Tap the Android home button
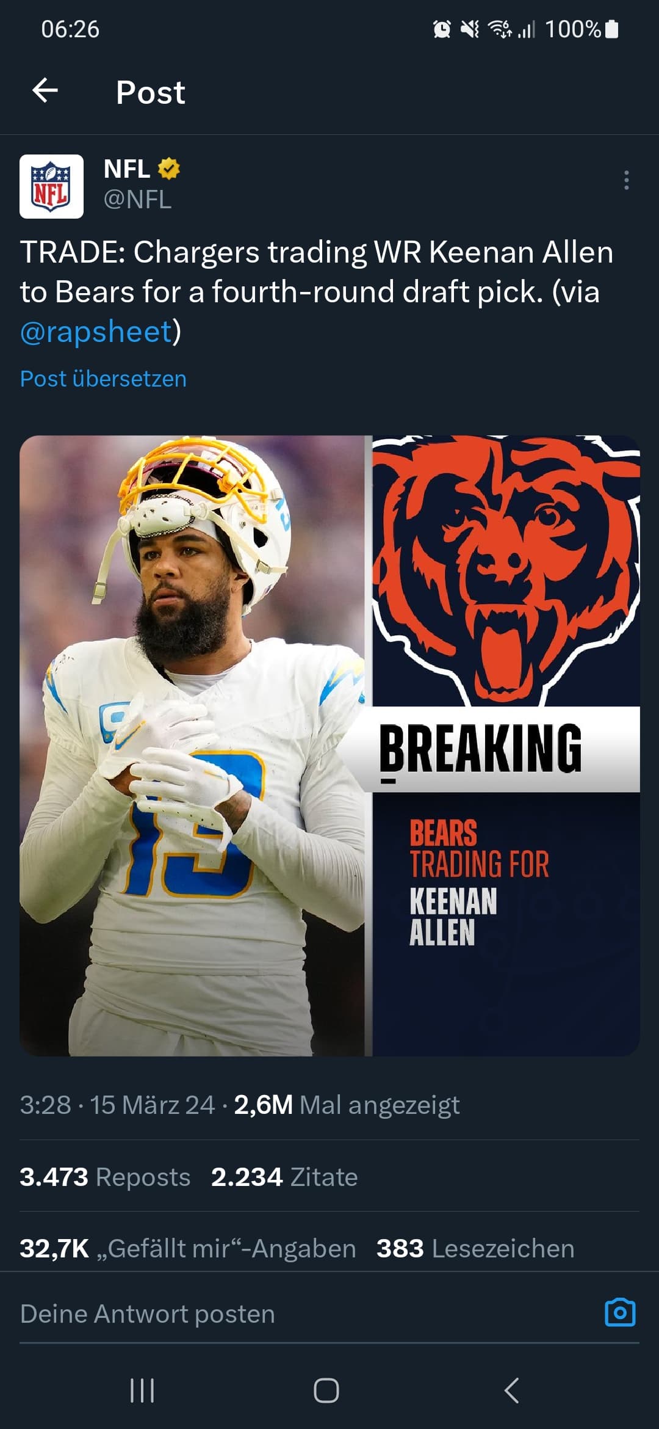659x1429 pixels. click(326, 1391)
